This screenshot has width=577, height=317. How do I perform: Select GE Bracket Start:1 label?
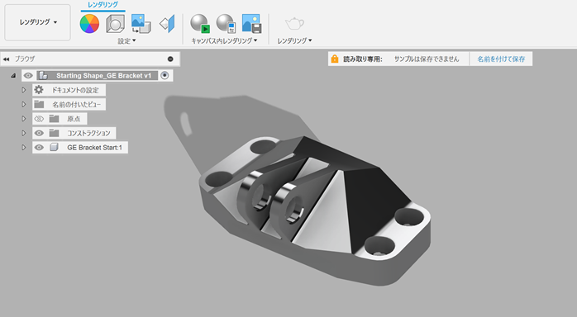click(x=94, y=147)
